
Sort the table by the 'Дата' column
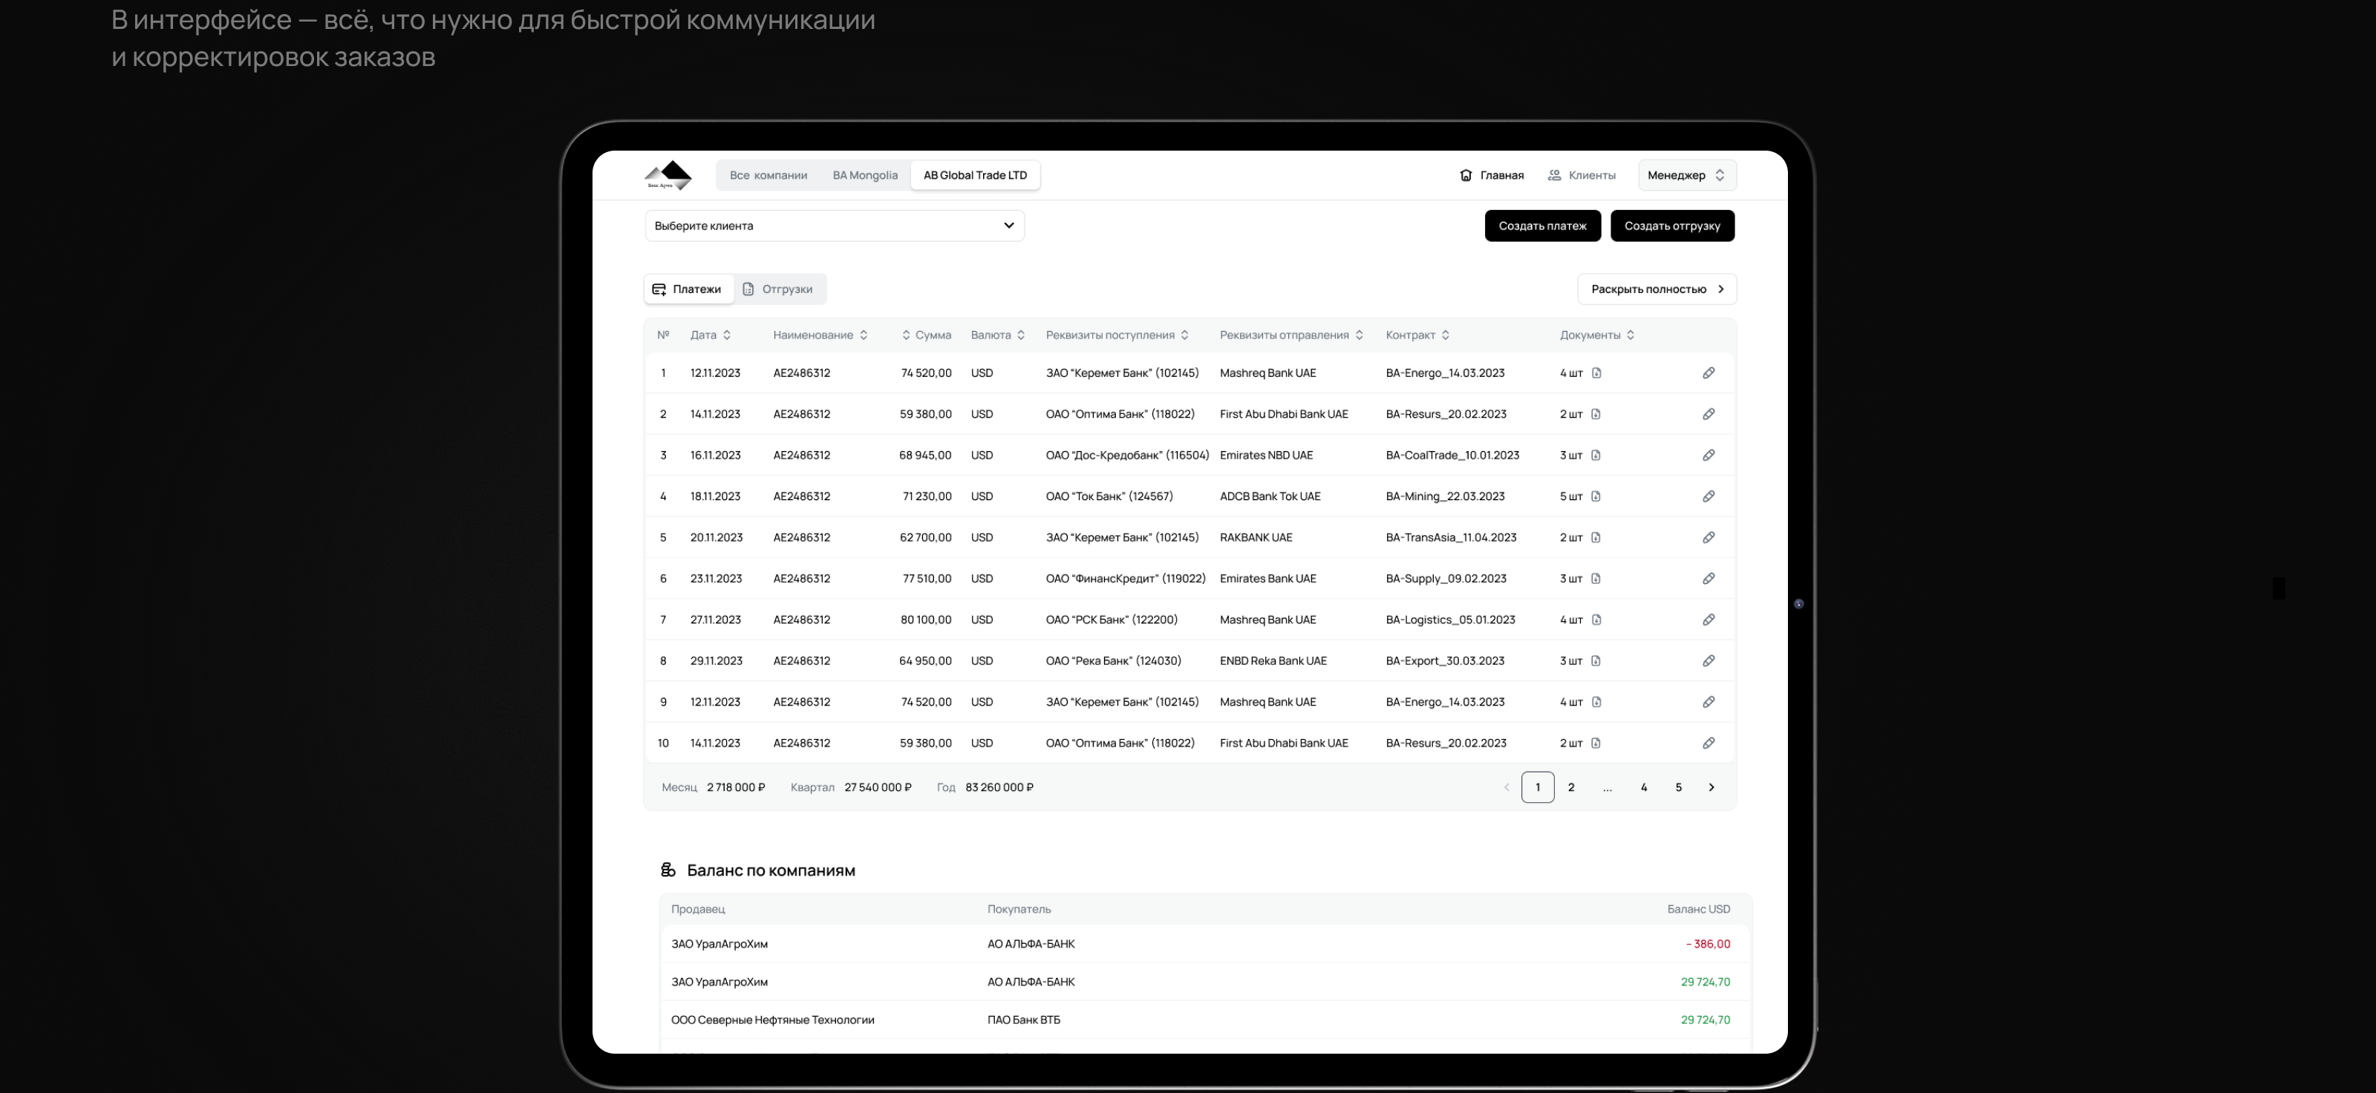(x=711, y=335)
